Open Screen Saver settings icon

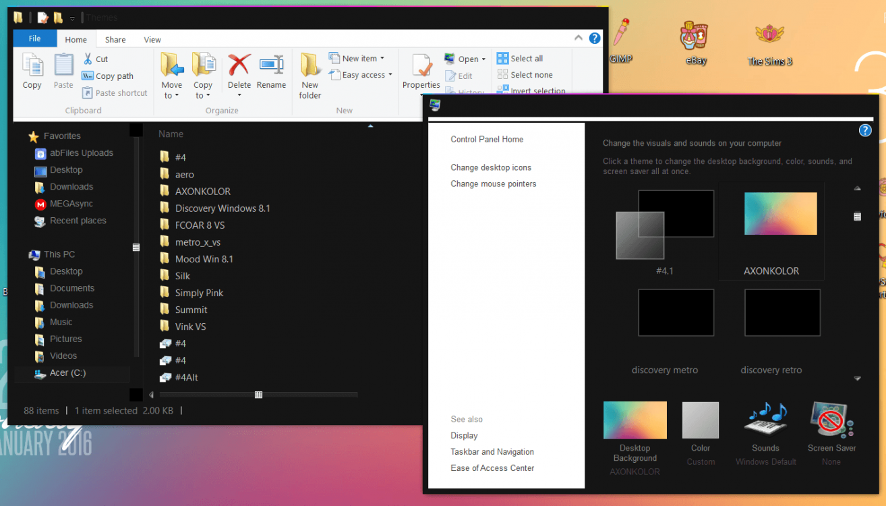pyautogui.click(x=832, y=420)
